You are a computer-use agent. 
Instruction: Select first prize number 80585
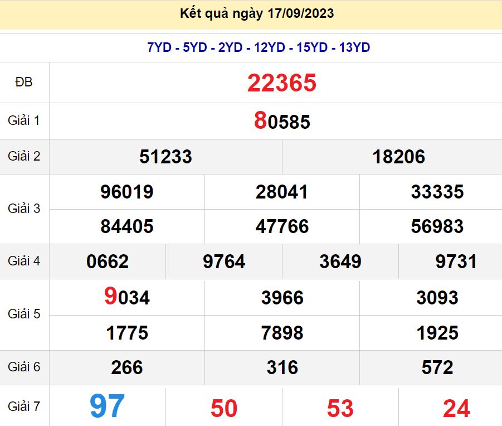(x=282, y=121)
